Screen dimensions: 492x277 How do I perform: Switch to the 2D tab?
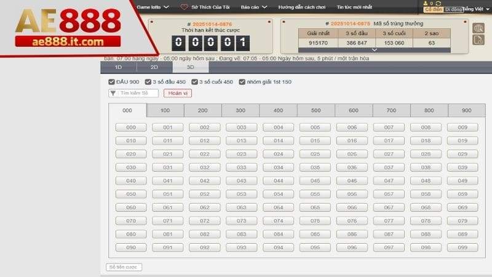coord(154,67)
